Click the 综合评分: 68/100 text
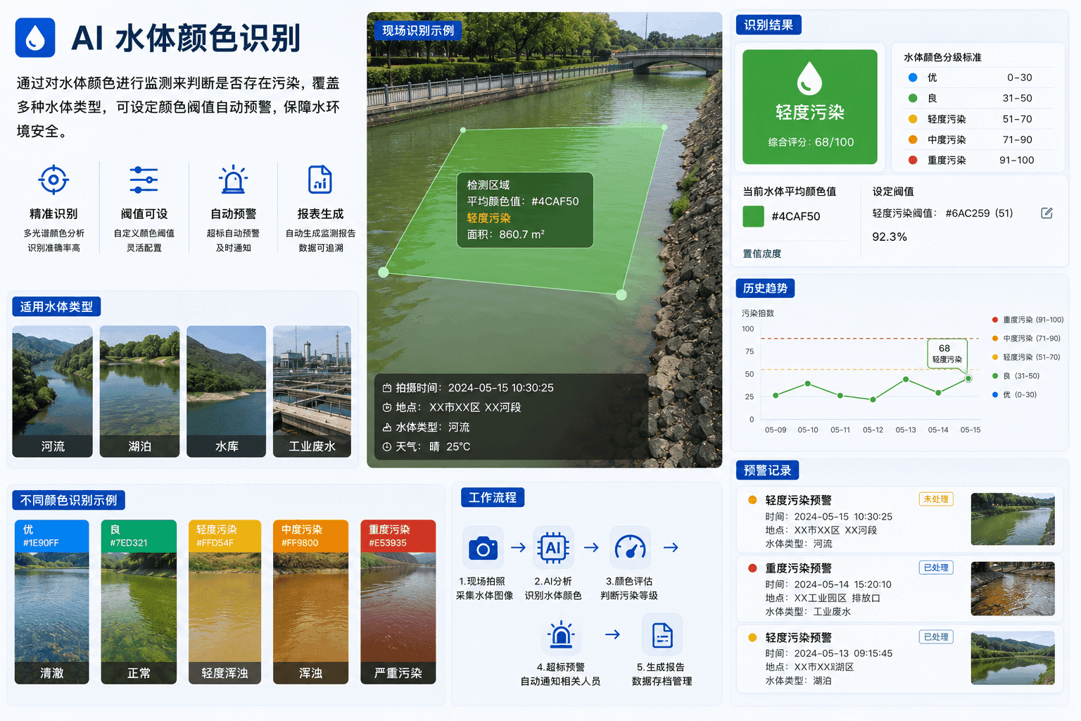The image size is (1081, 721). point(811,142)
